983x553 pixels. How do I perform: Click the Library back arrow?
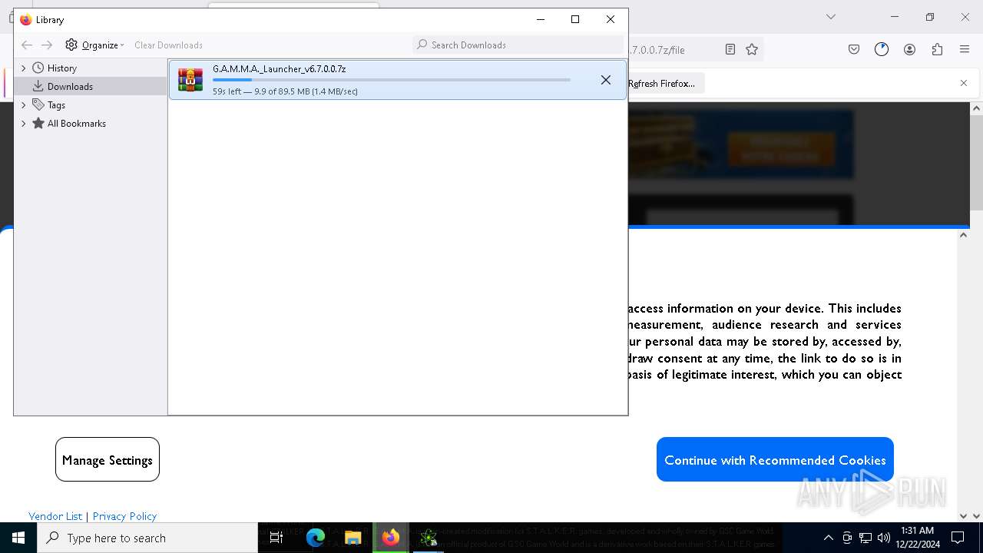(27, 45)
